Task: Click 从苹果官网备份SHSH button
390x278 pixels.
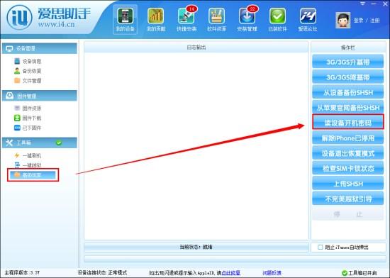Action: (x=347, y=107)
